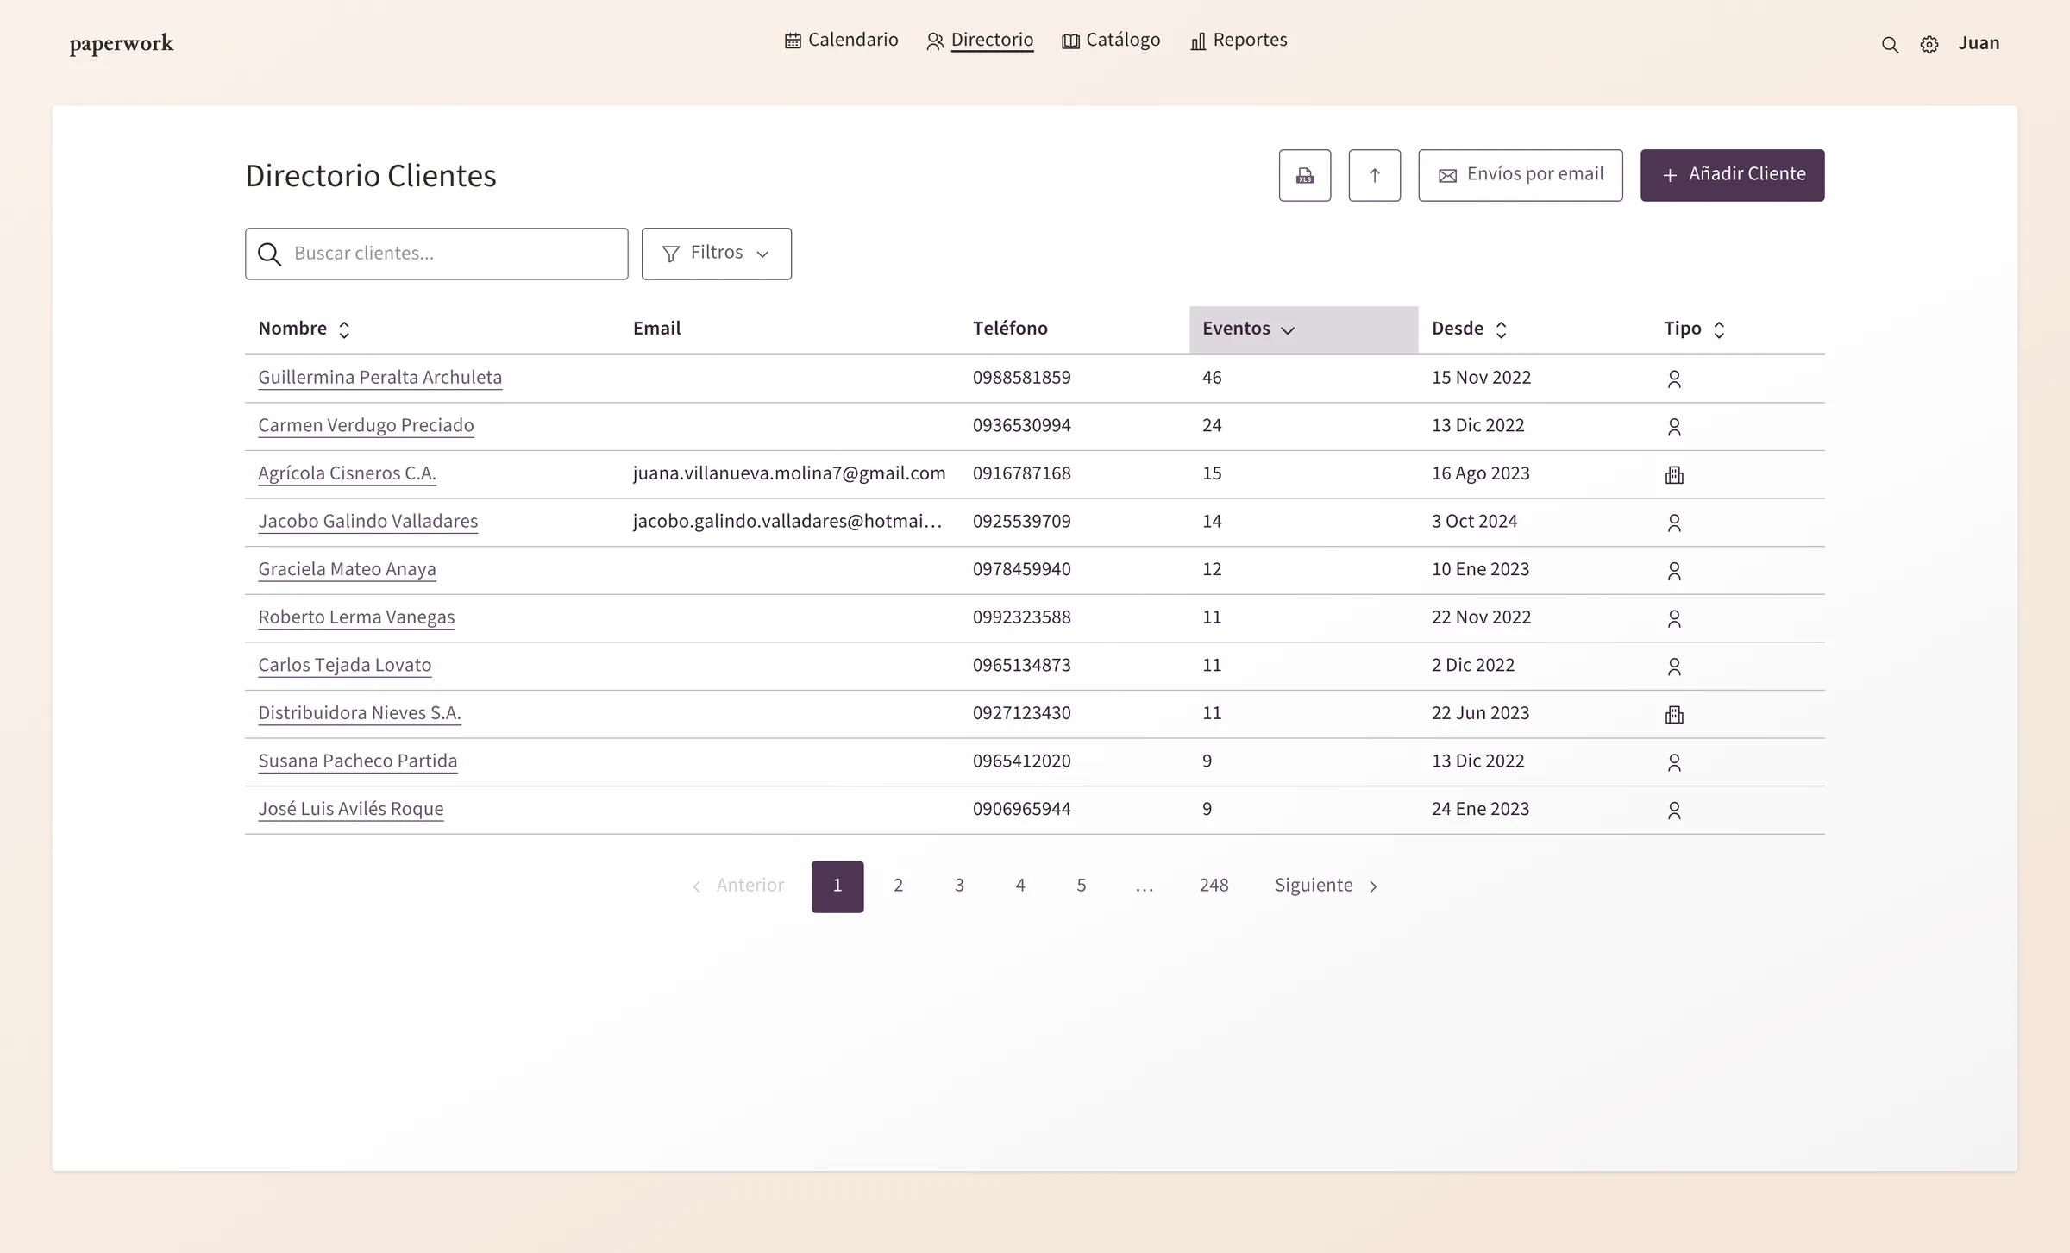2070x1253 pixels.
Task: Sort the list by Tipo column
Action: pos(1694,329)
